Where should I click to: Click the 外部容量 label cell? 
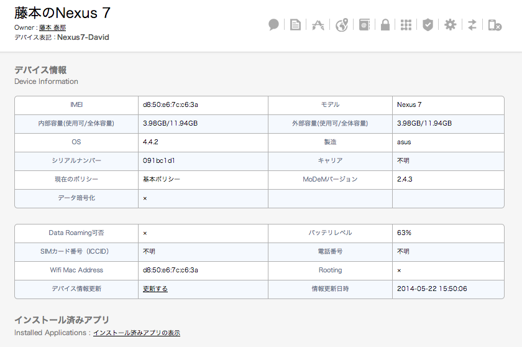(x=330, y=123)
